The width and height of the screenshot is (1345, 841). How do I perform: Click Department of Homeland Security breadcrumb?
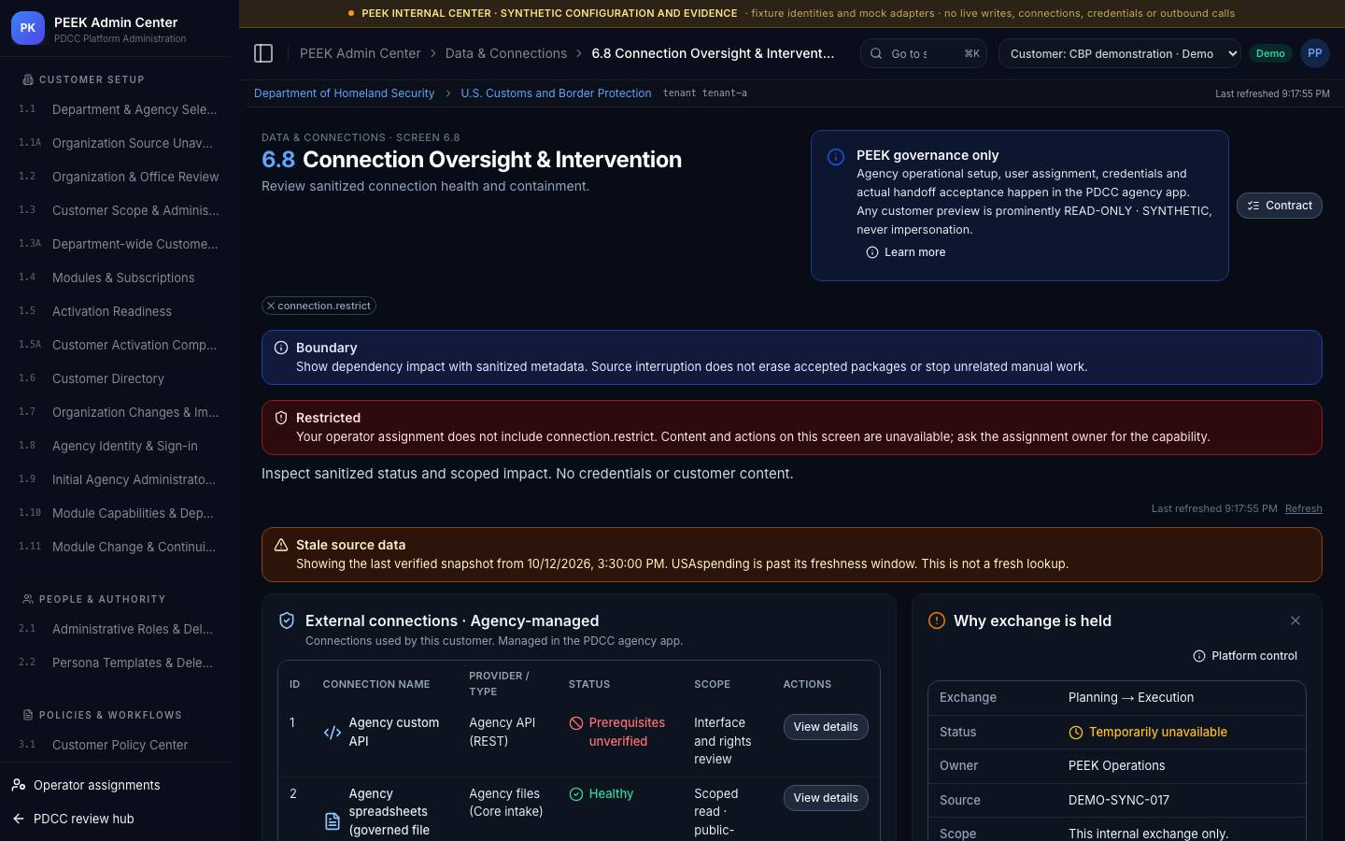pos(344,93)
